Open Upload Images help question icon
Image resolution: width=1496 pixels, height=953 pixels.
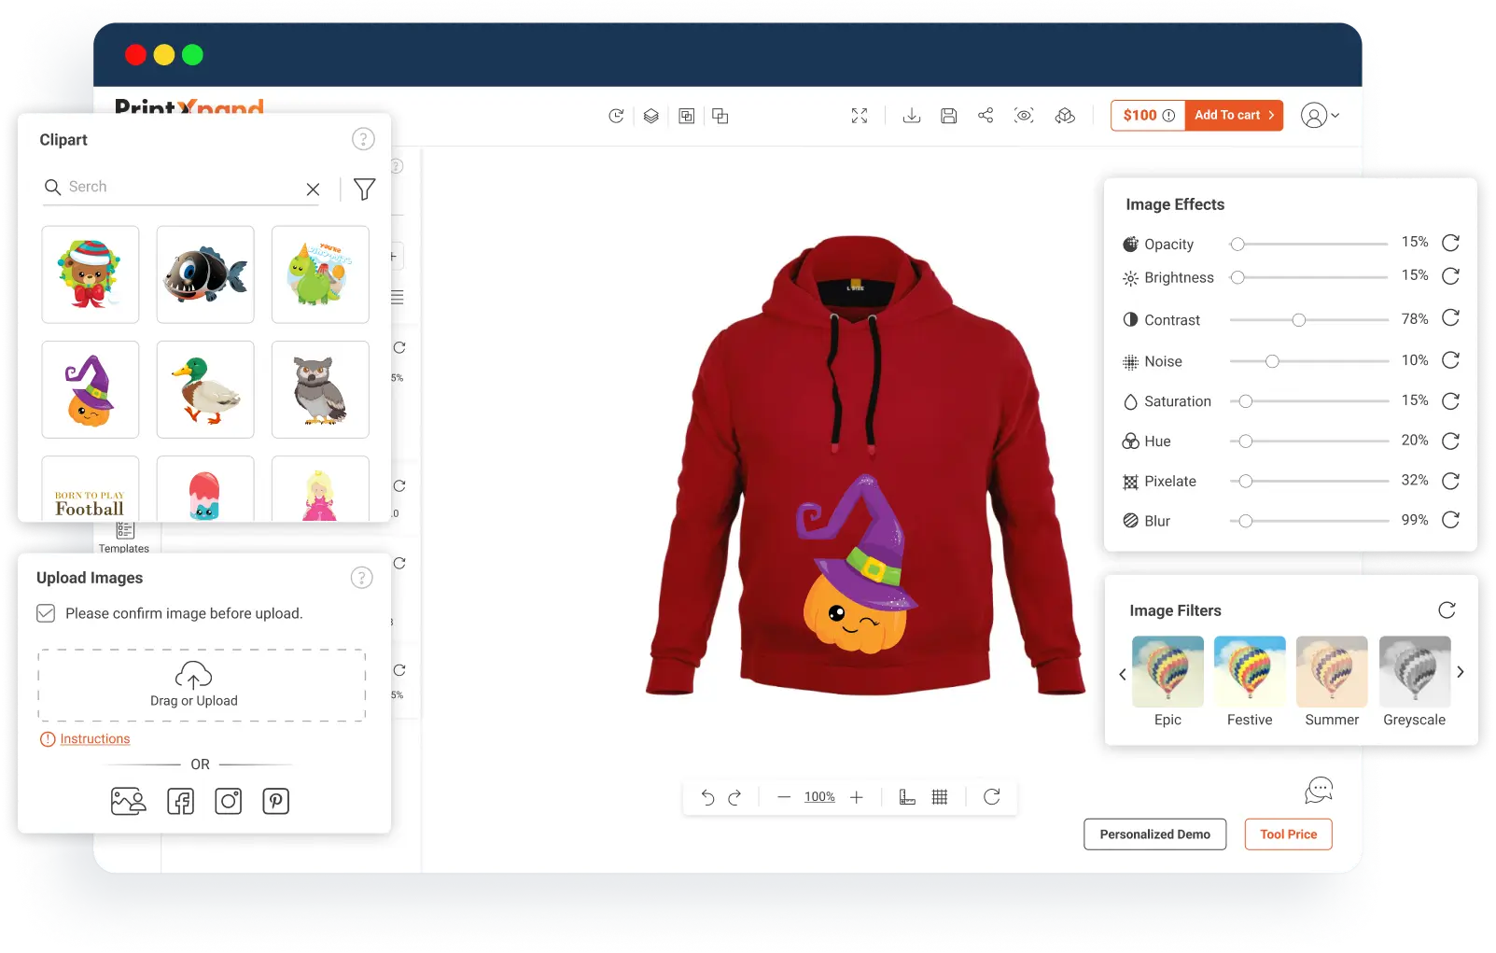point(362,578)
